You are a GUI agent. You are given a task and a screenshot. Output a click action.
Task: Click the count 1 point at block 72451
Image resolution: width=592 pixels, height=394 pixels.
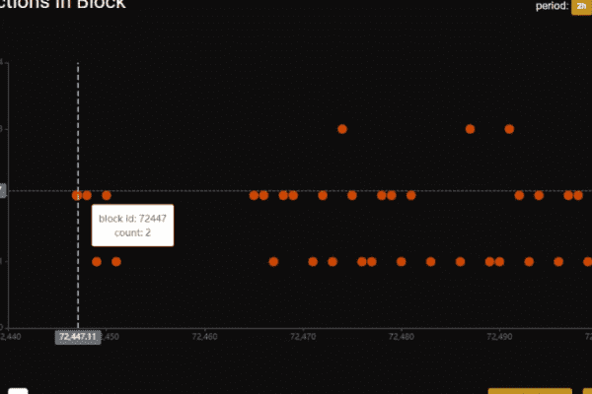click(116, 262)
